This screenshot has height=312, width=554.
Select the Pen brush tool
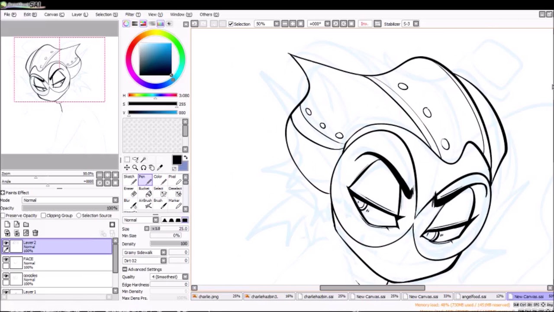(x=145, y=179)
